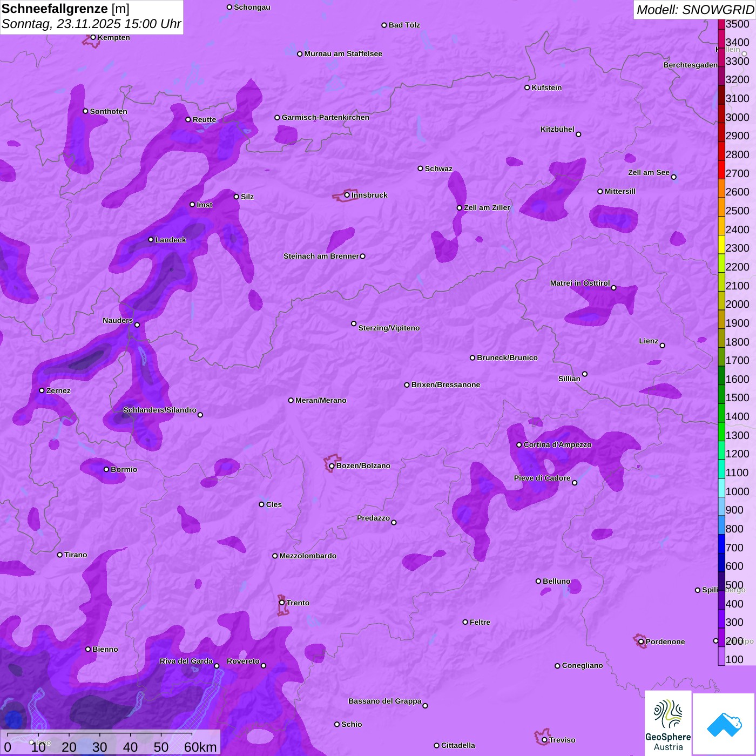
Task: Click the 60km scale bar label
Action: pyautogui.click(x=200, y=747)
